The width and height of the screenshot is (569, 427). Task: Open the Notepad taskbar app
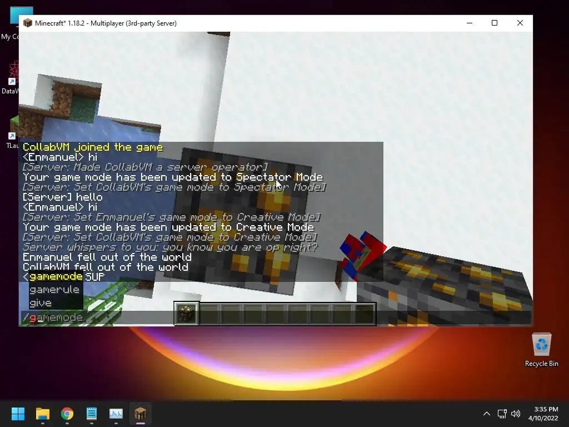(x=92, y=414)
